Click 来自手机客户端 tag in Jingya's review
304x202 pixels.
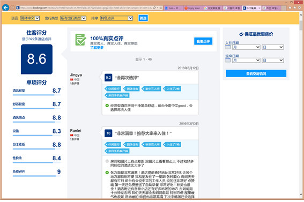[117, 95]
